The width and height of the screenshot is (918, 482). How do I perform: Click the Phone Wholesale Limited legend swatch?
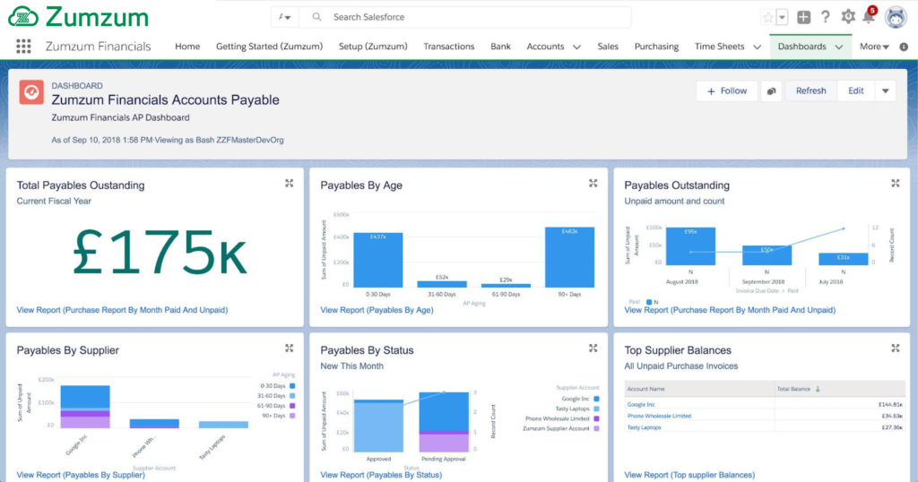click(596, 418)
